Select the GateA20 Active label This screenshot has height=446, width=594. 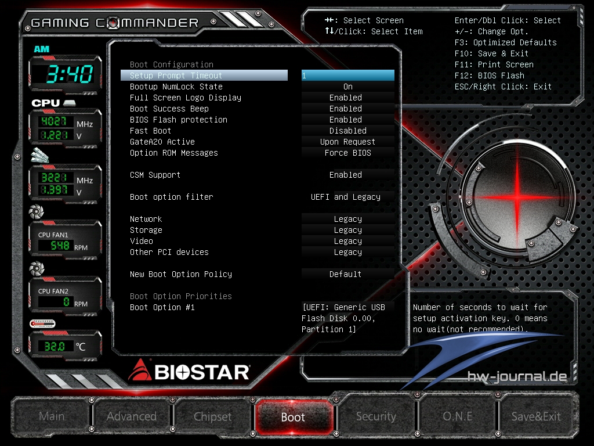coord(162,142)
